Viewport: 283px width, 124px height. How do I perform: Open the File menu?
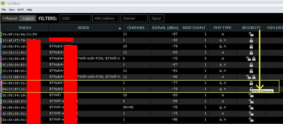pos(4,10)
